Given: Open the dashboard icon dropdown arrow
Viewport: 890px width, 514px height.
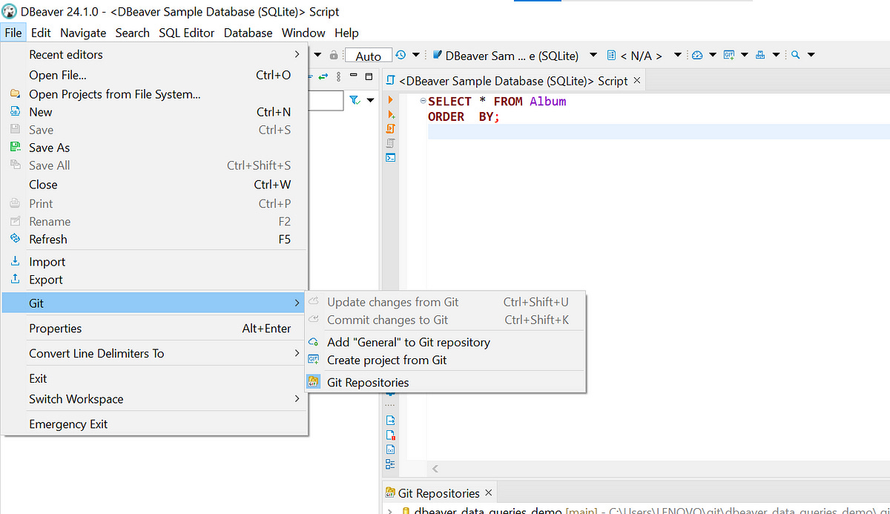Looking at the screenshot, I should point(713,55).
